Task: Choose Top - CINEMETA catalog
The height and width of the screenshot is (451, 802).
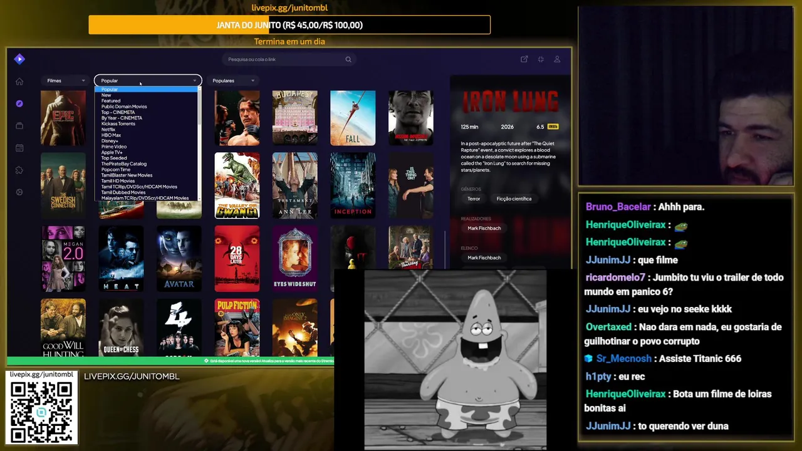Action: 146,112
